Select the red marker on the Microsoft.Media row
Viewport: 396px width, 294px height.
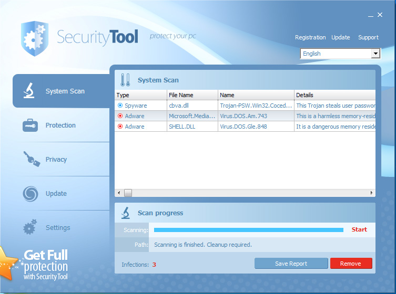[120, 116]
